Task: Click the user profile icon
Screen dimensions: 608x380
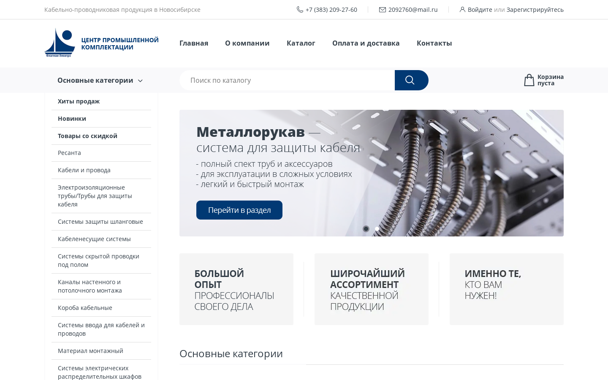Action: tap(462, 9)
